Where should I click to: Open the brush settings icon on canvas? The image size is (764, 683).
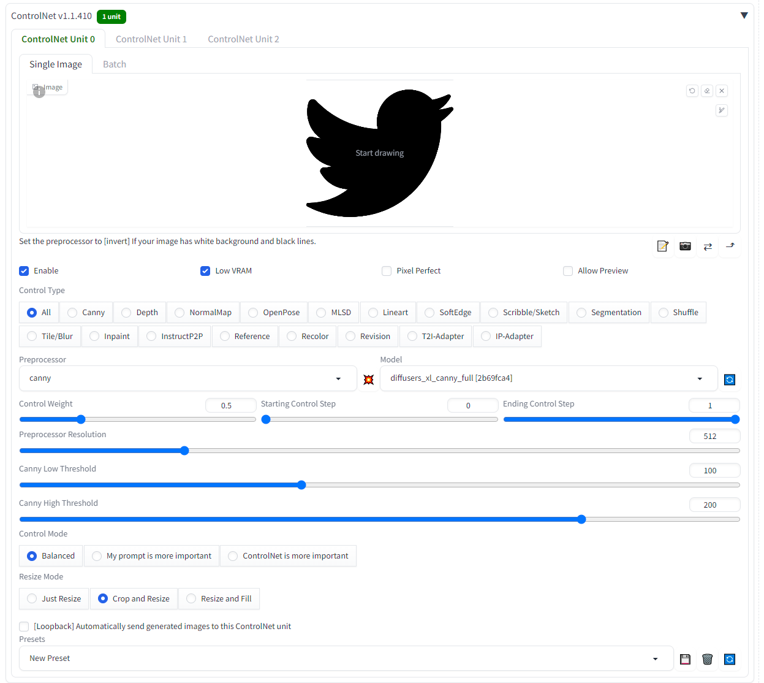click(722, 110)
